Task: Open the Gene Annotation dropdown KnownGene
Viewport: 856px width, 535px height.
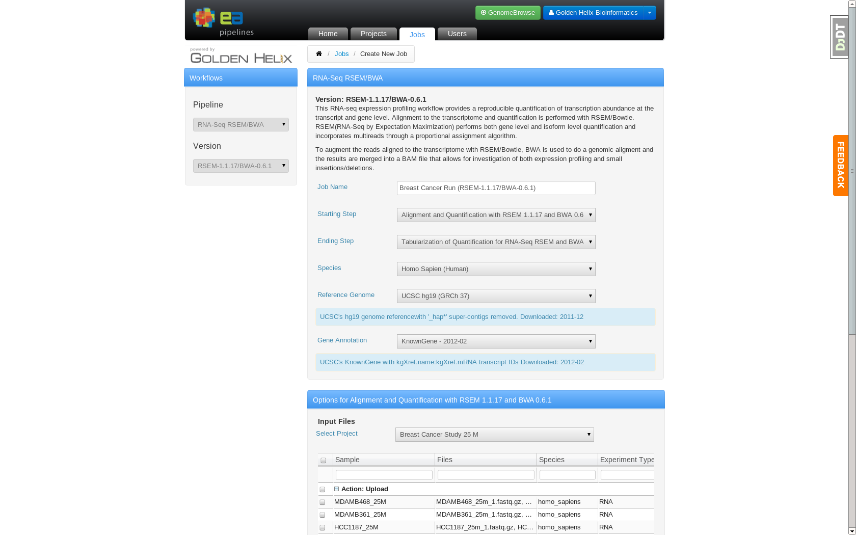Action: tap(496, 341)
